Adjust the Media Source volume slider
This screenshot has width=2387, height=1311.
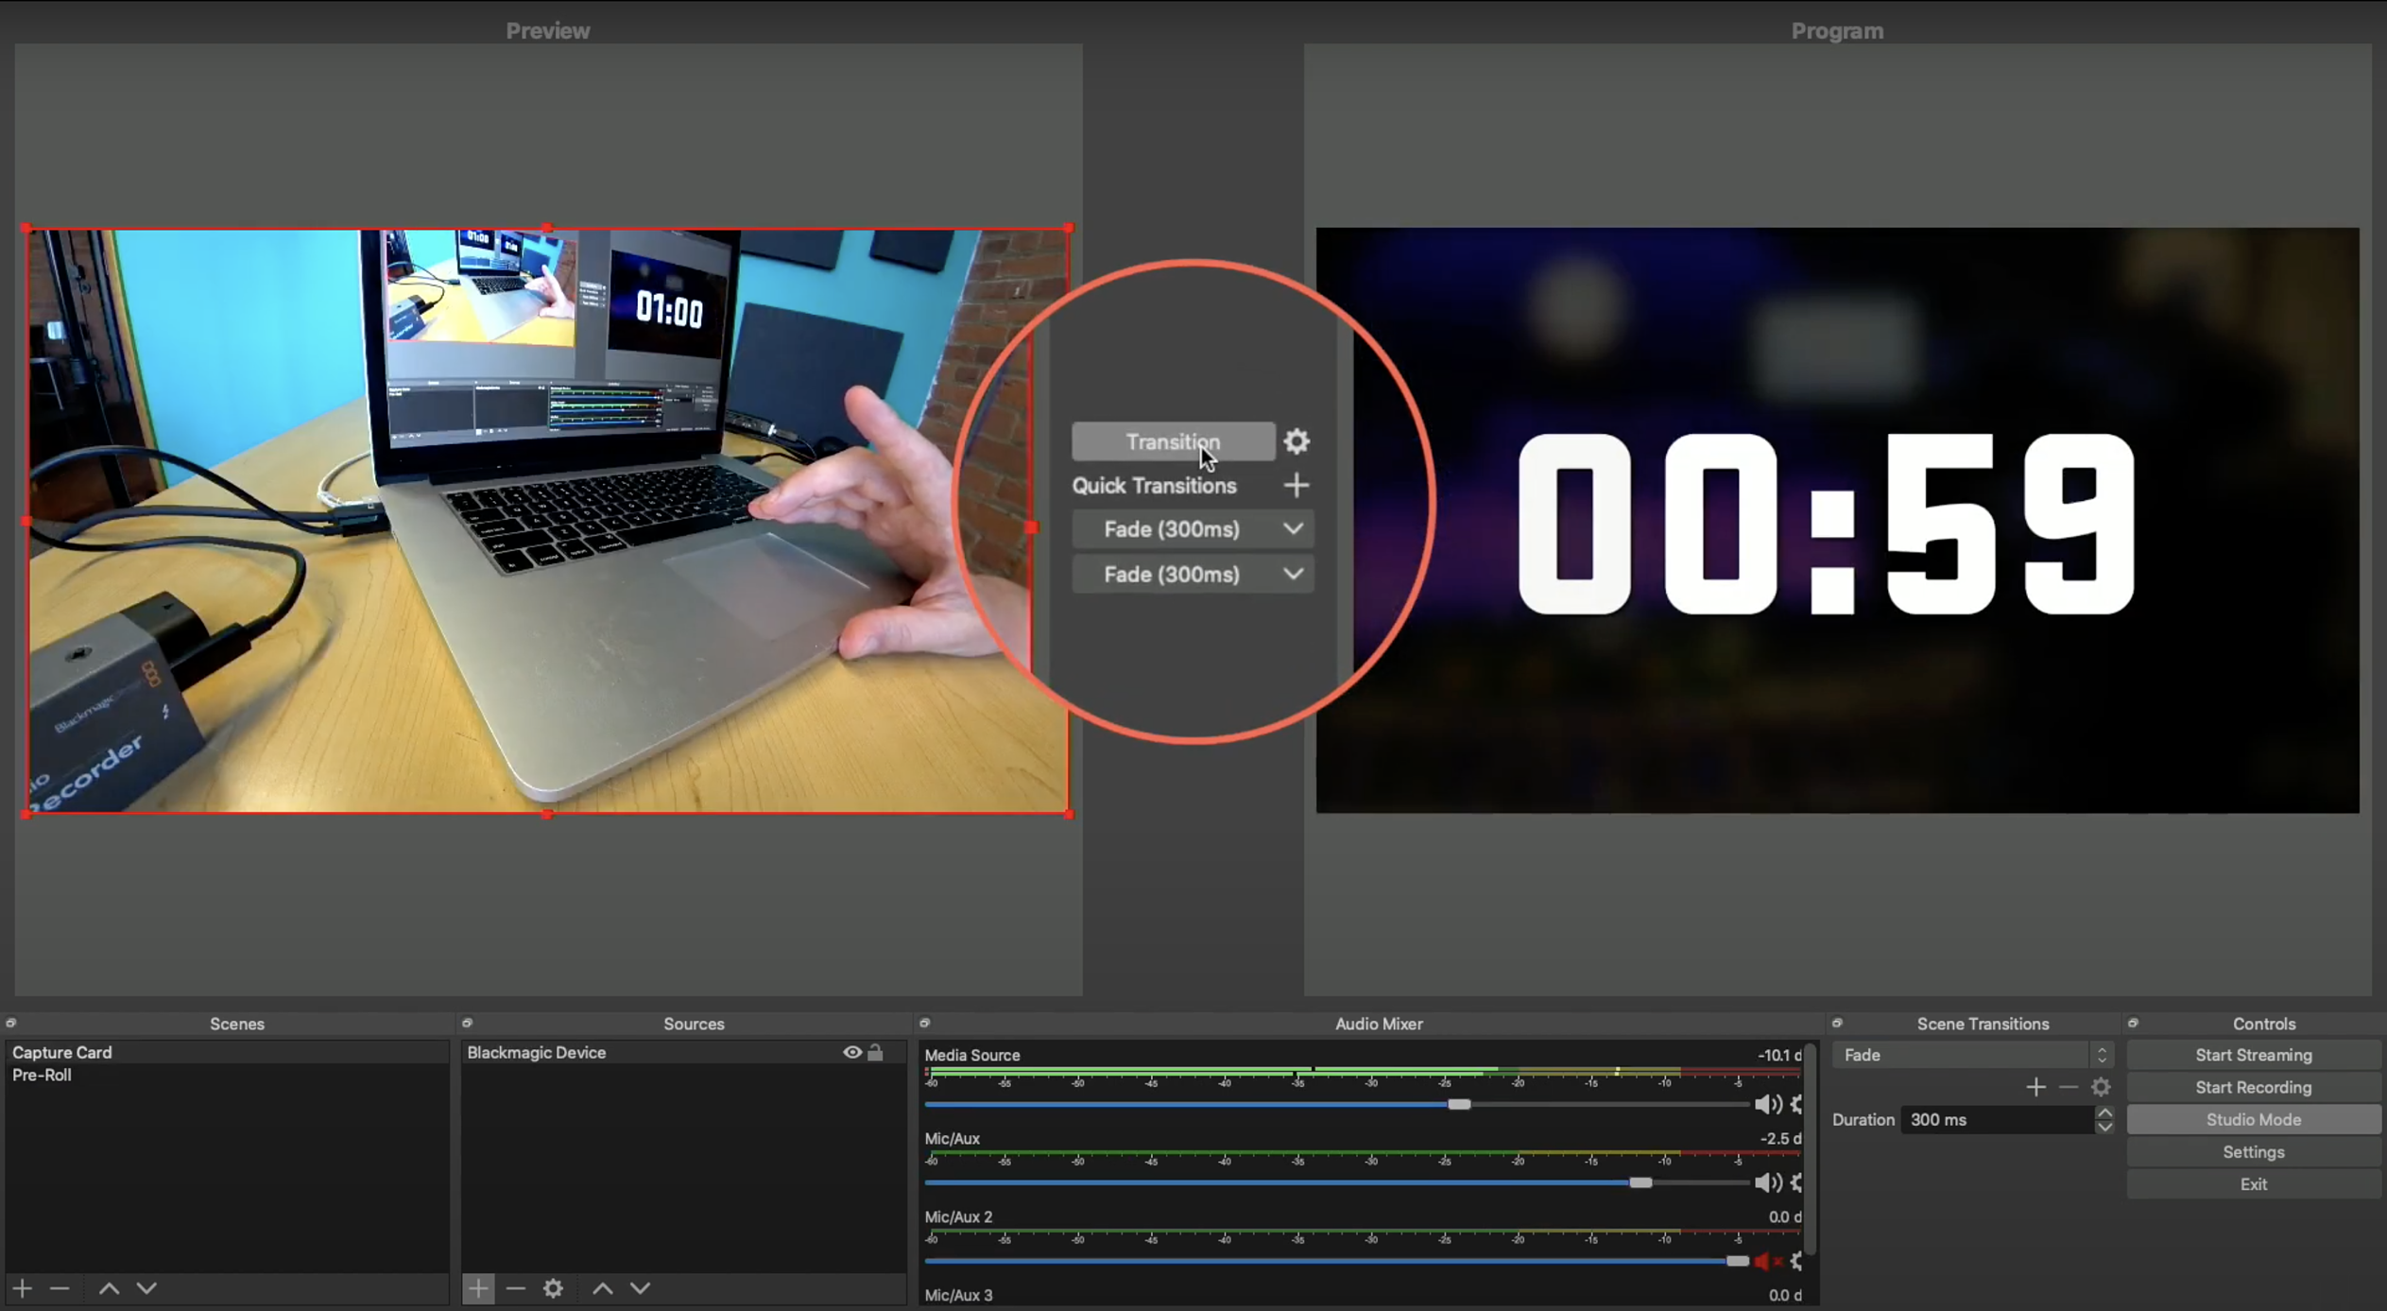(x=1460, y=1104)
